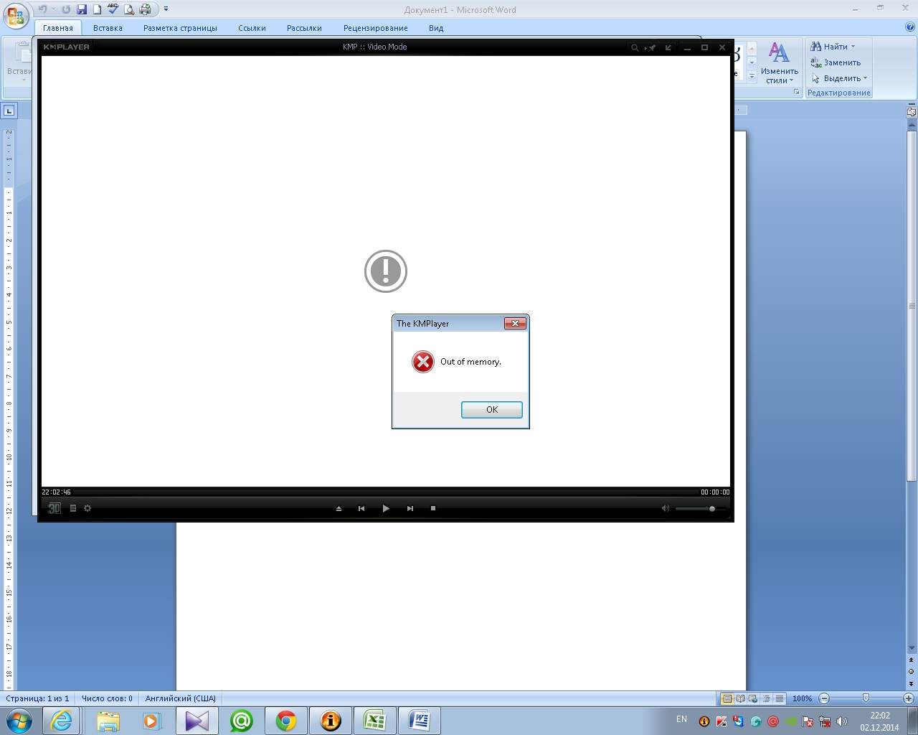The width and height of the screenshot is (918, 735).
Task: Open Разметка страницы ribbon tab
Action: pos(180,28)
